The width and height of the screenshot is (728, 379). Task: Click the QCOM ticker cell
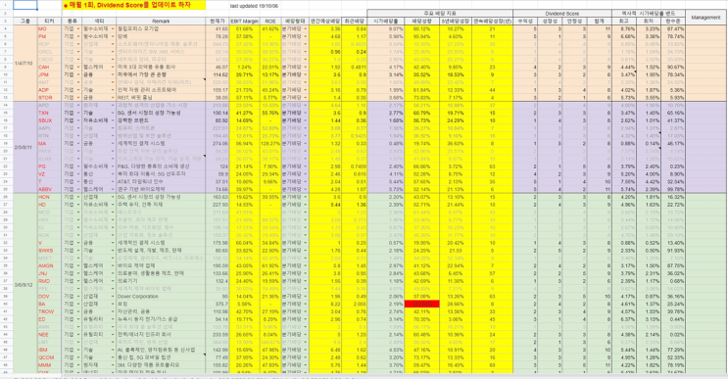[x=49, y=357]
